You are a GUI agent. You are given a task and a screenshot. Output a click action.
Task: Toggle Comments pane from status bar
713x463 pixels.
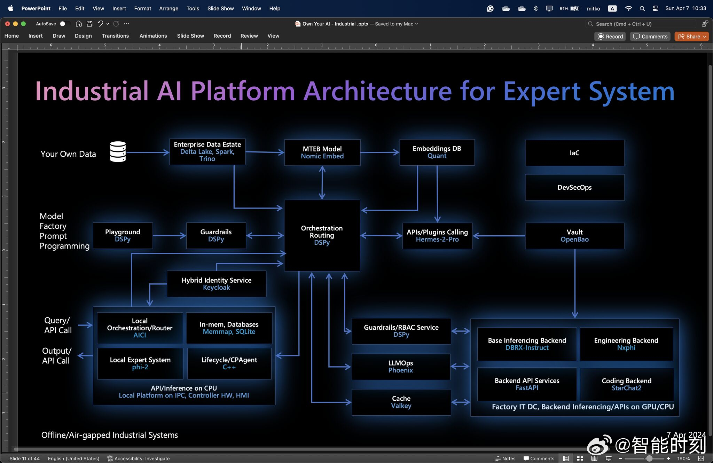[539, 458]
